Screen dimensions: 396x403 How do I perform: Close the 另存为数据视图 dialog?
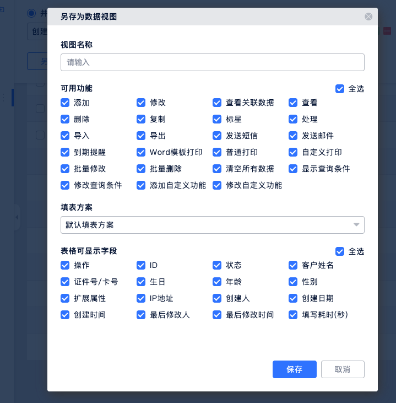[368, 17]
